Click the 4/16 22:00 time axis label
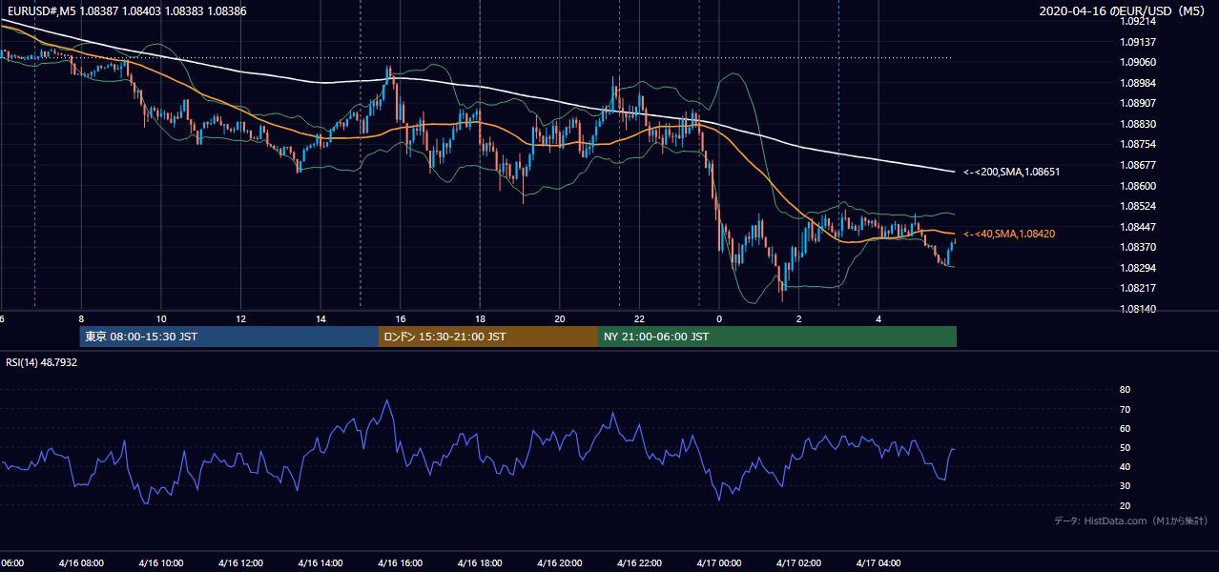Image resolution: width=1219 pixels, height=572 pixels. tap(639, 562)
